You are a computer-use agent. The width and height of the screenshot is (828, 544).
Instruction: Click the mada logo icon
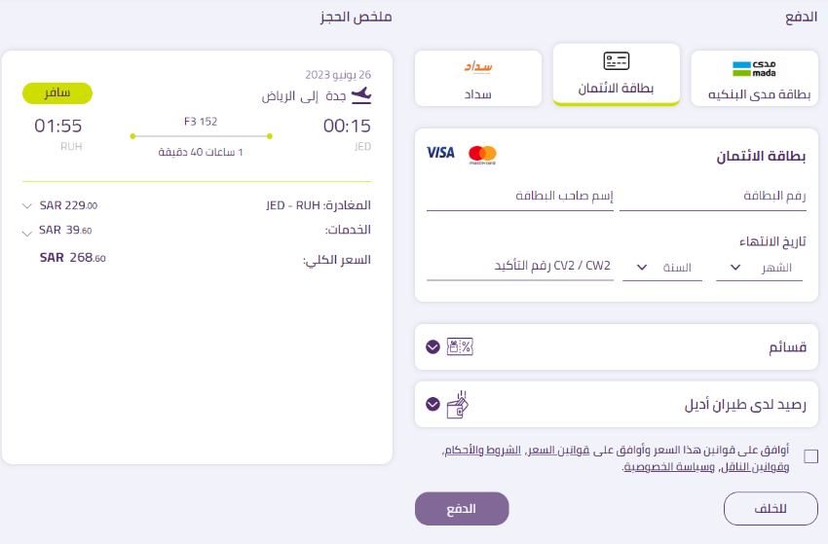(x=755, y=68)
